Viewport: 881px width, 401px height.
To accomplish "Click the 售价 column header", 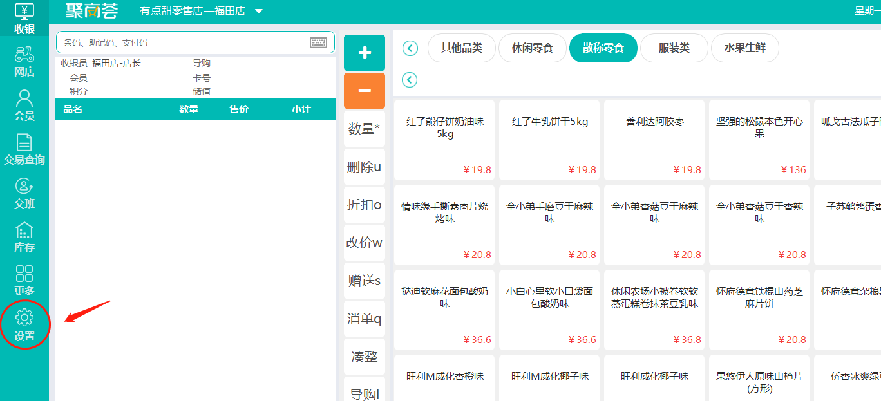I will [239, 109].
